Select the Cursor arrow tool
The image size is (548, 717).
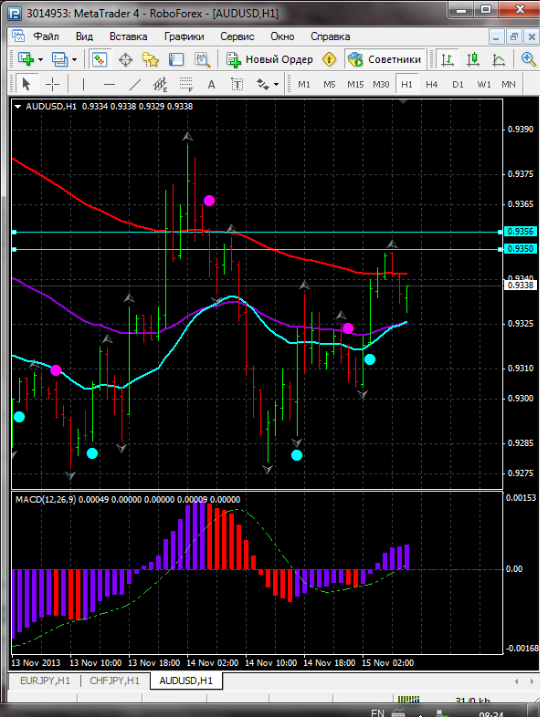[26, 84]
